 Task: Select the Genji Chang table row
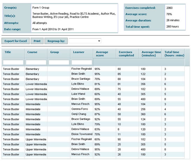pos(93,114)
